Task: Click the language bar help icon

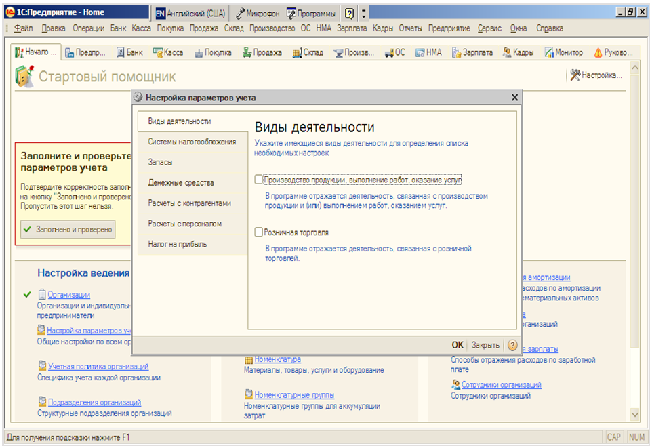Action: coord(350,14)
